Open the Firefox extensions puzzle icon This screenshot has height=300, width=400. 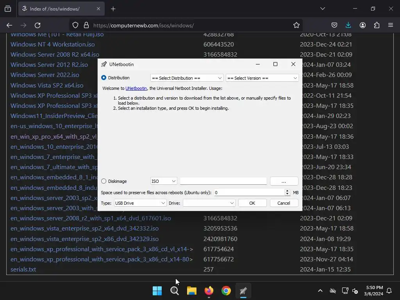[377, 25]
